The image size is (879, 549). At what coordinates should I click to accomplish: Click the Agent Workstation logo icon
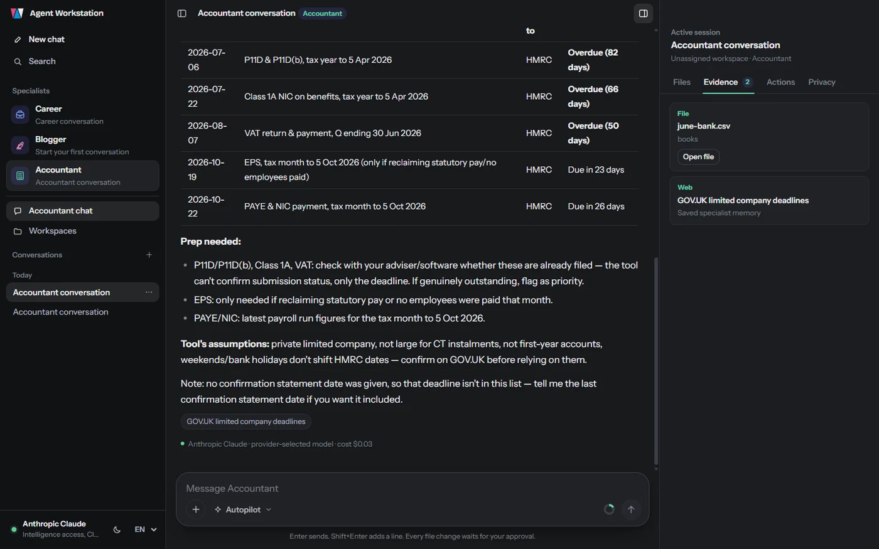17,13
